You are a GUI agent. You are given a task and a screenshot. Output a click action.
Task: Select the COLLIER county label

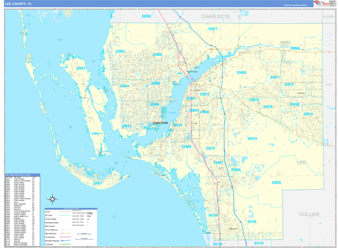point(308,215)
